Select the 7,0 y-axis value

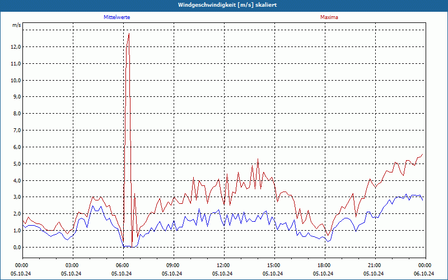[16, 130]
